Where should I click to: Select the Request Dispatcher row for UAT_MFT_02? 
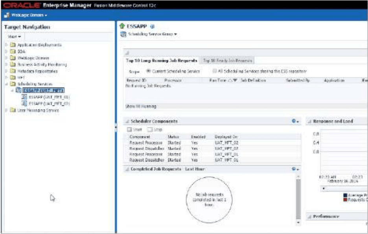point(212,149)
